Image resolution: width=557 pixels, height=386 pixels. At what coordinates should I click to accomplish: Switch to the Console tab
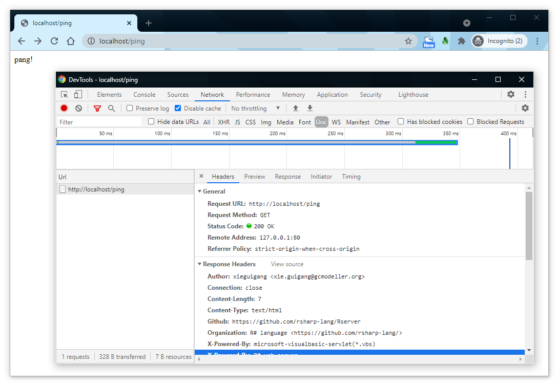click(145, 95)
